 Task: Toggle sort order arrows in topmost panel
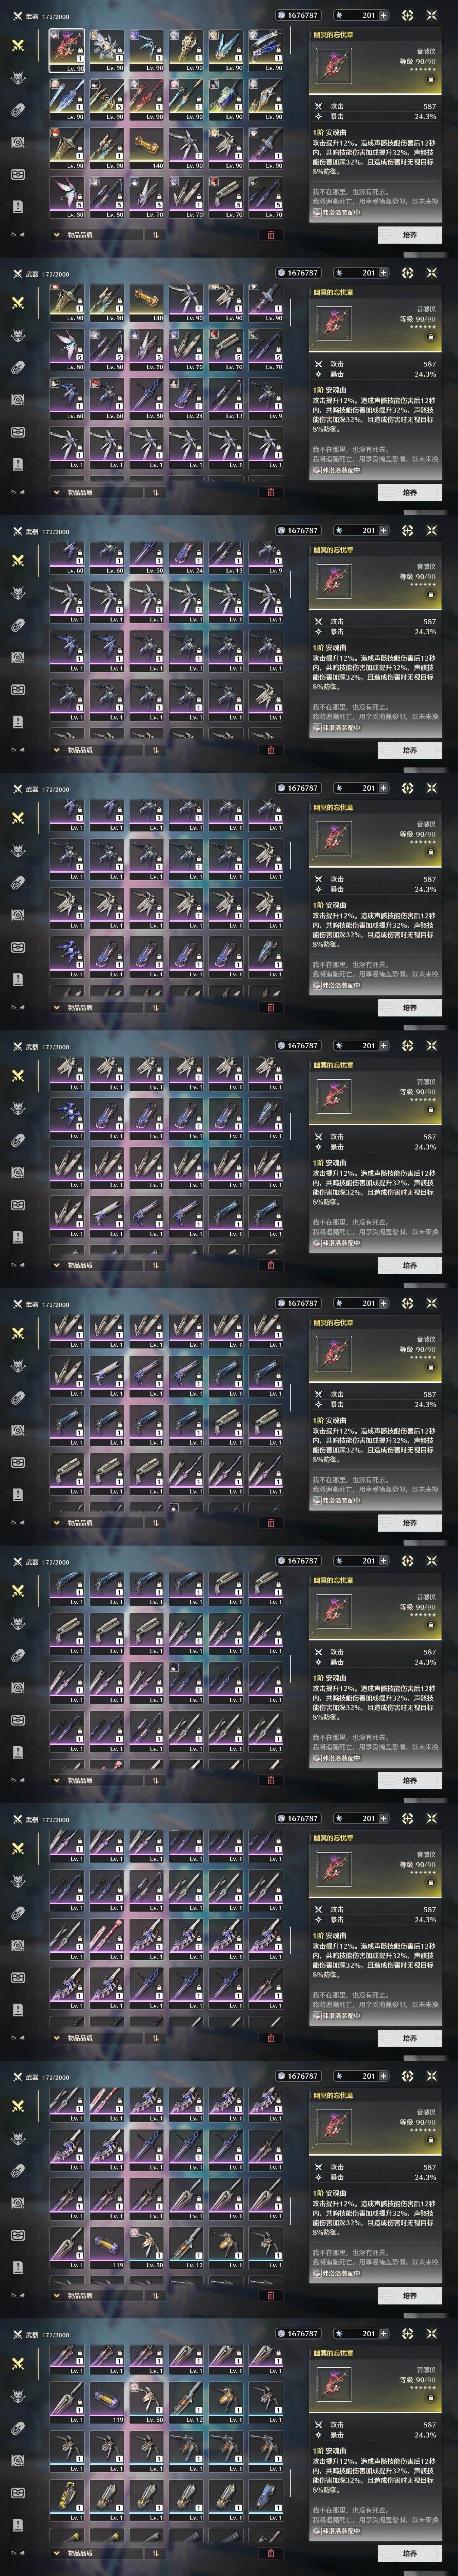(156, 235)
